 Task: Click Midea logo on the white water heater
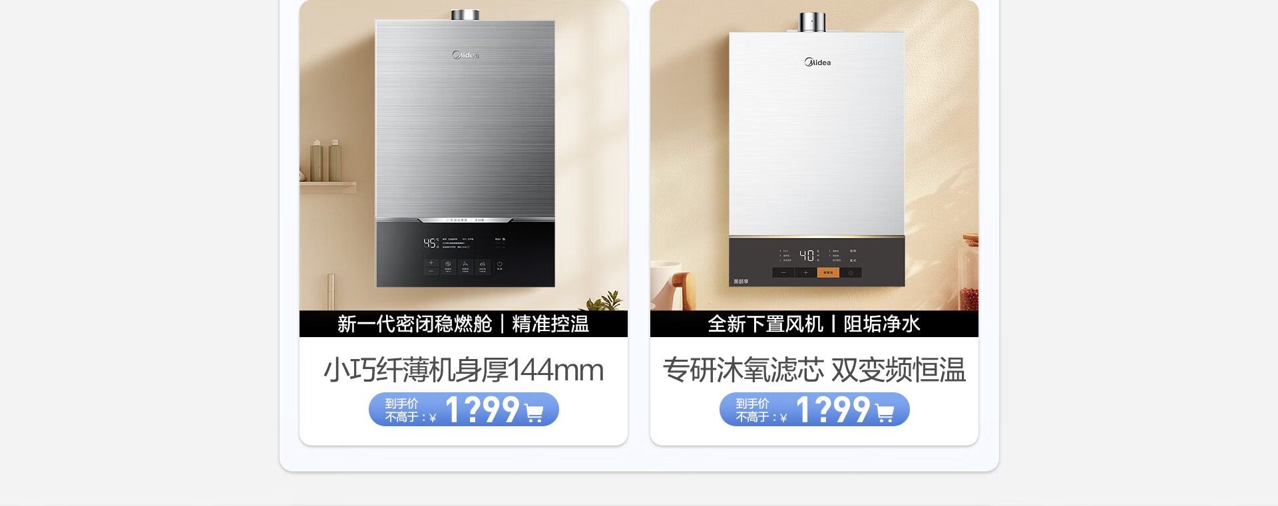click(817, 63)
